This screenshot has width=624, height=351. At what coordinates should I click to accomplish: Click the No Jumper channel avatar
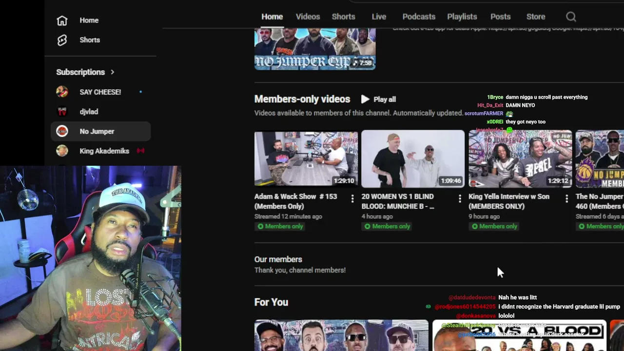pyautogui.click(x=62, y=131)
